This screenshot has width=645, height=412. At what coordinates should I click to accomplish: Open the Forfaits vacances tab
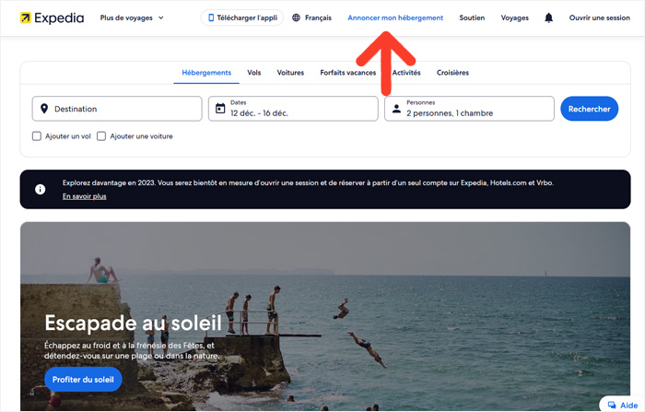point(348,73)
